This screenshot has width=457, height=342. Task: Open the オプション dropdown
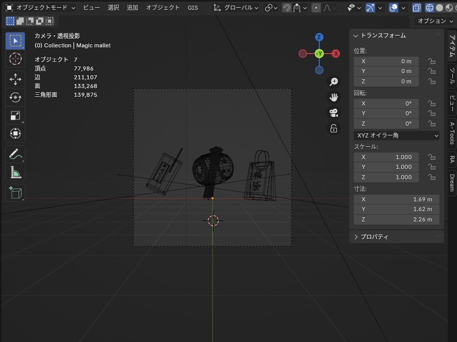[435, 21]
